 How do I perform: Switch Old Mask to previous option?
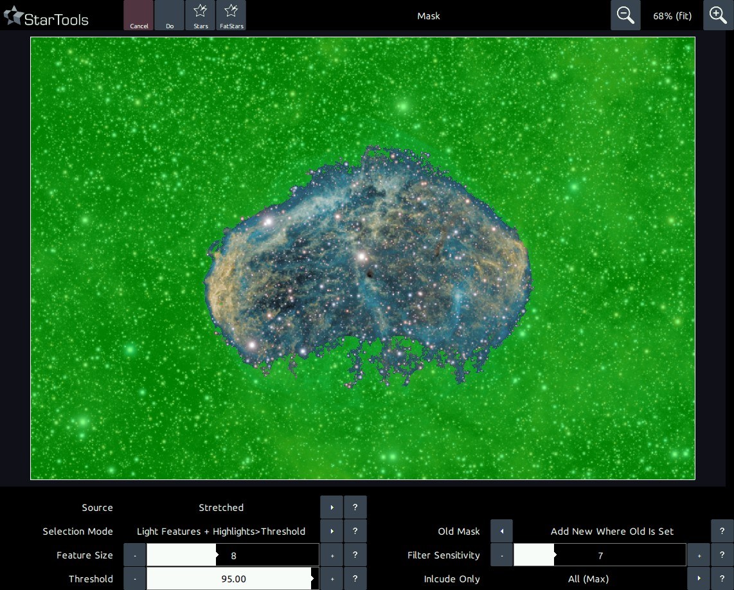(x=501, y=531)
